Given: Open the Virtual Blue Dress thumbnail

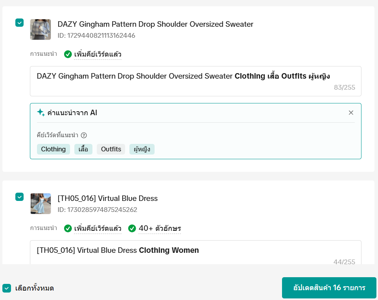Looking at the screenshot, I should pos(41,204).
